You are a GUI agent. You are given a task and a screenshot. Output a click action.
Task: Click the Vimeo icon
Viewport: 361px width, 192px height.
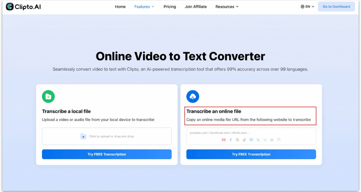pos(265,140)
